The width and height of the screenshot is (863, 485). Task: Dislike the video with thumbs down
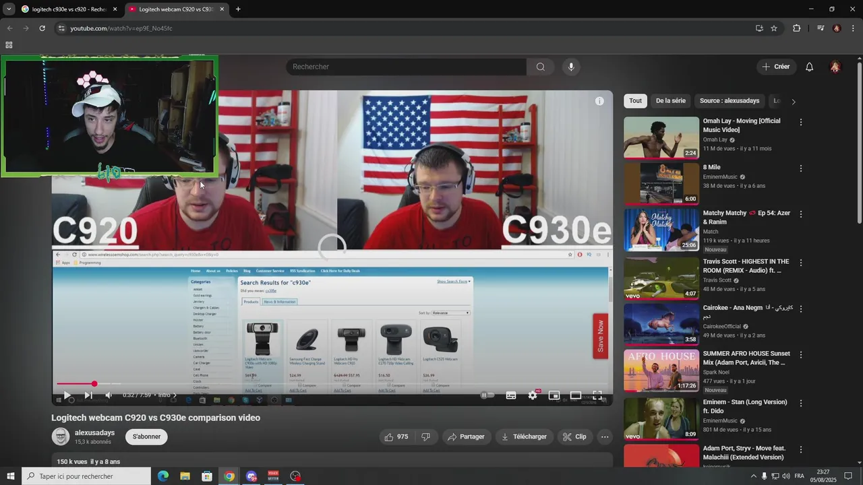point(425,437)
